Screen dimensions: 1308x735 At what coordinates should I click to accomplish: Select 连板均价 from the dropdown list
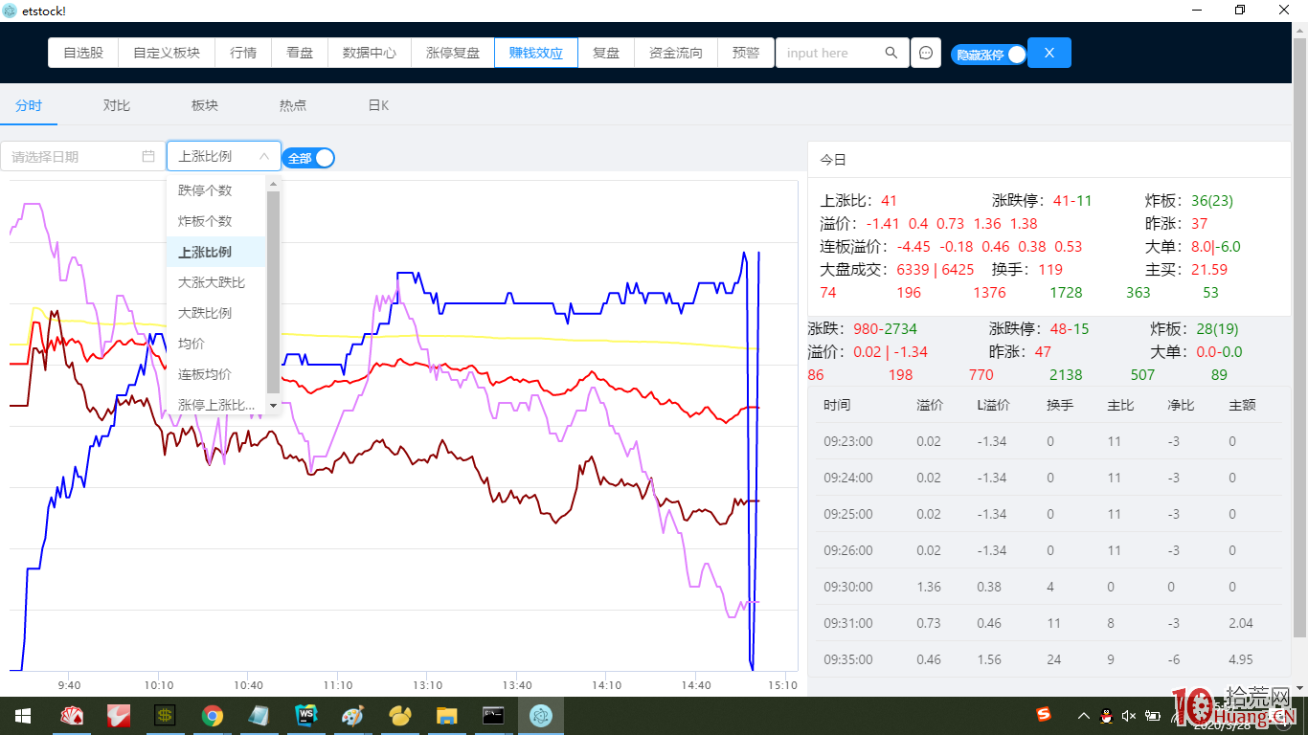[x=216, y=374]
